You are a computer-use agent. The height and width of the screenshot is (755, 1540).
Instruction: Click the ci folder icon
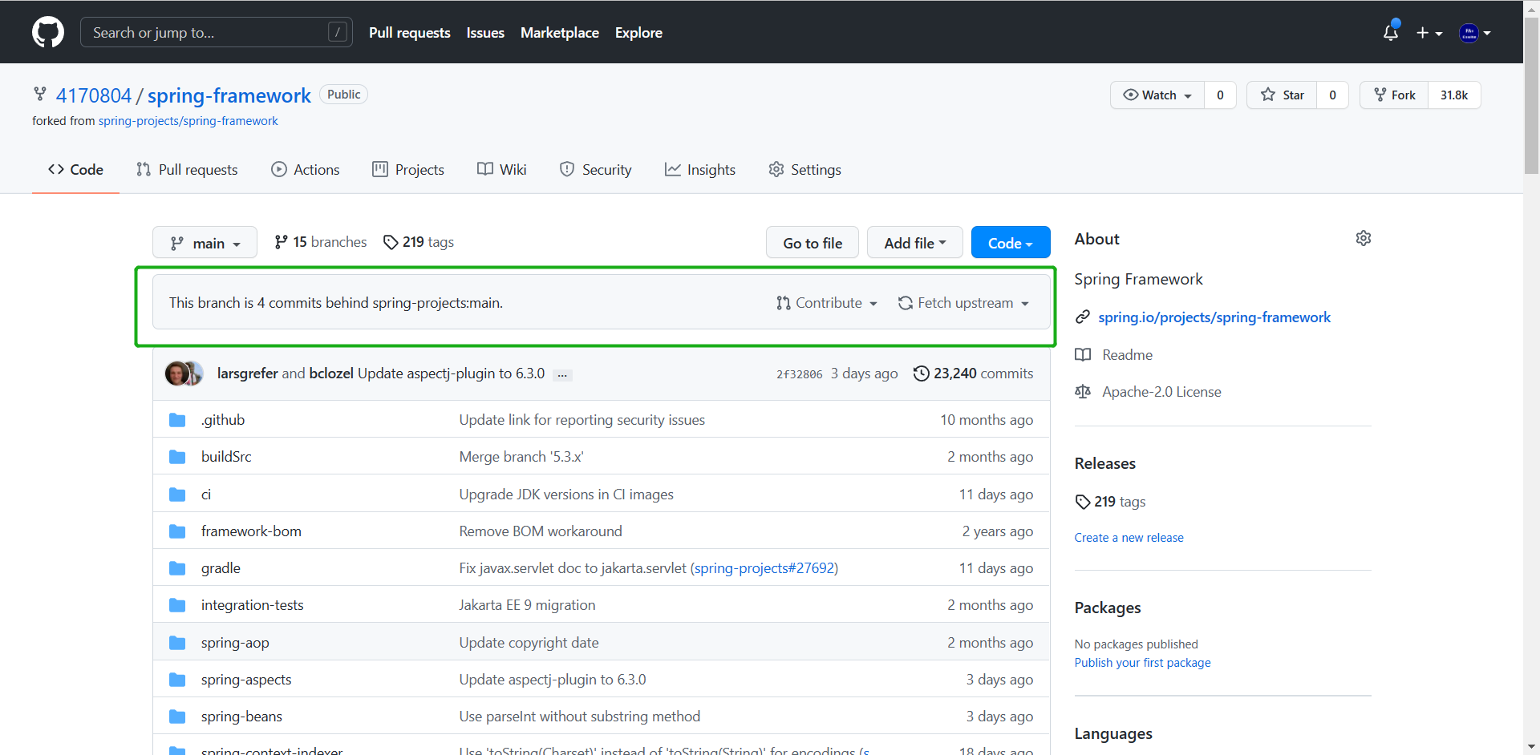(x=177, y=495)
